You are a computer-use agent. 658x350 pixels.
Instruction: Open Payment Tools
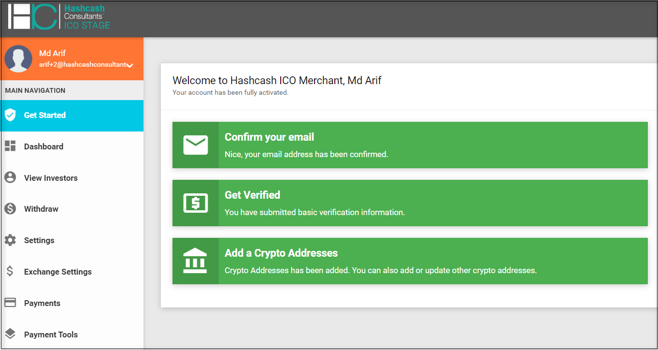click(x=72, y=335)
